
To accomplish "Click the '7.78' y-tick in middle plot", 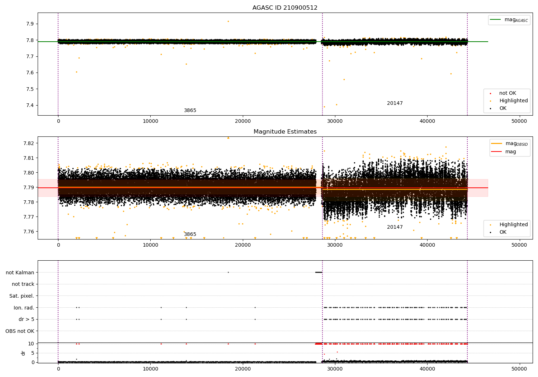I will [29, 202].
